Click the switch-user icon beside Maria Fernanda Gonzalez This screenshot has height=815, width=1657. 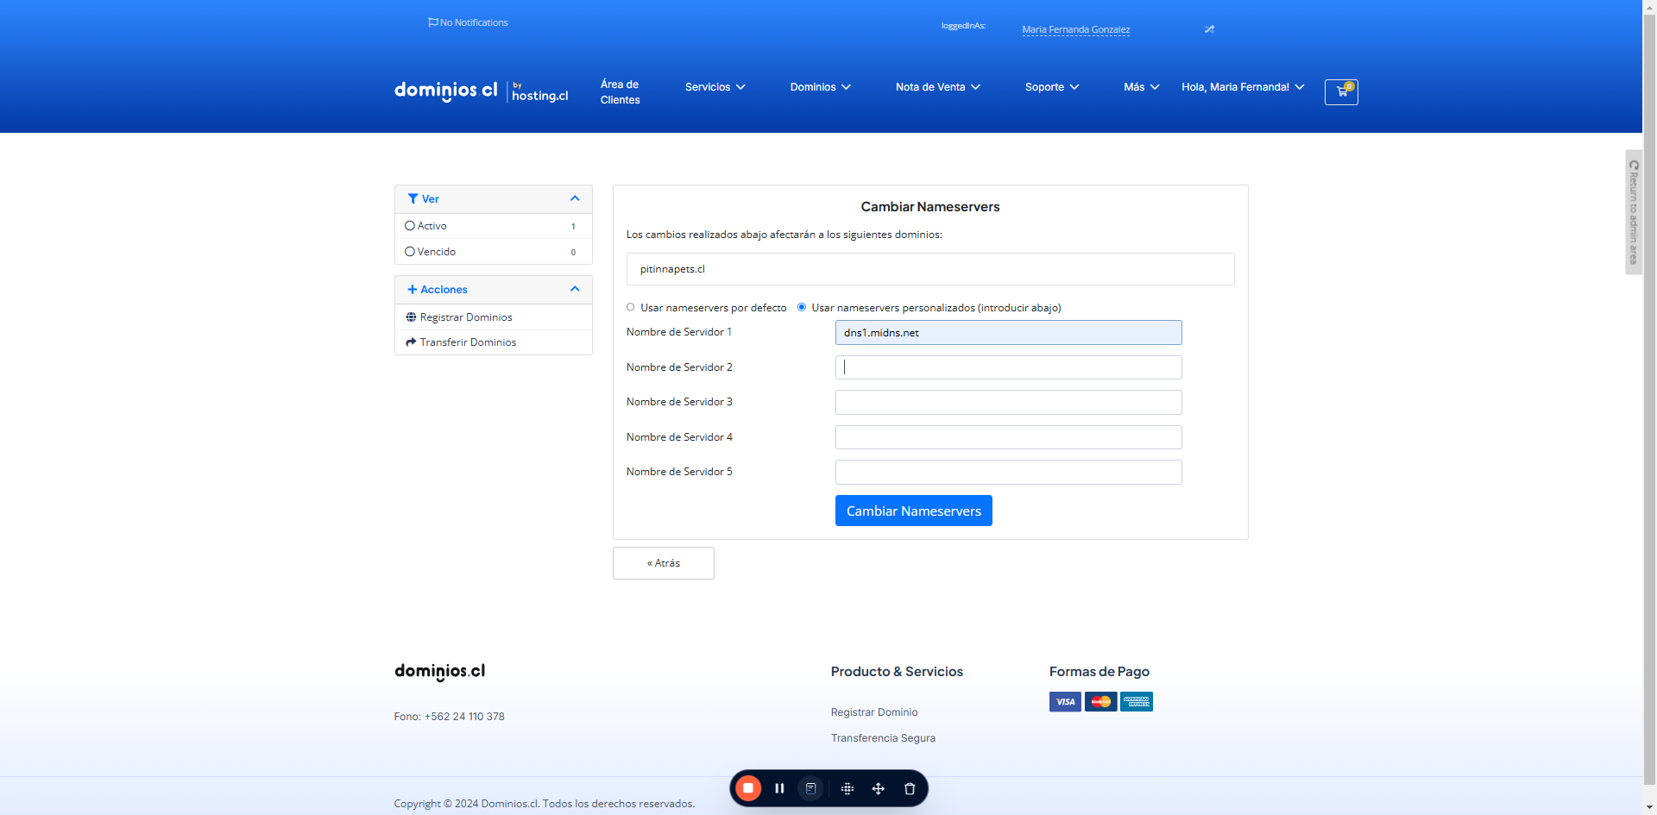pyautogui.click(x=1209, y=29)
